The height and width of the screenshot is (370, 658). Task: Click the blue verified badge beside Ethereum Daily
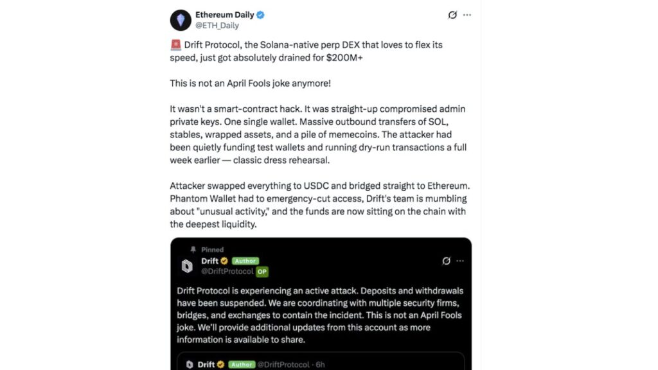point(260,15)
